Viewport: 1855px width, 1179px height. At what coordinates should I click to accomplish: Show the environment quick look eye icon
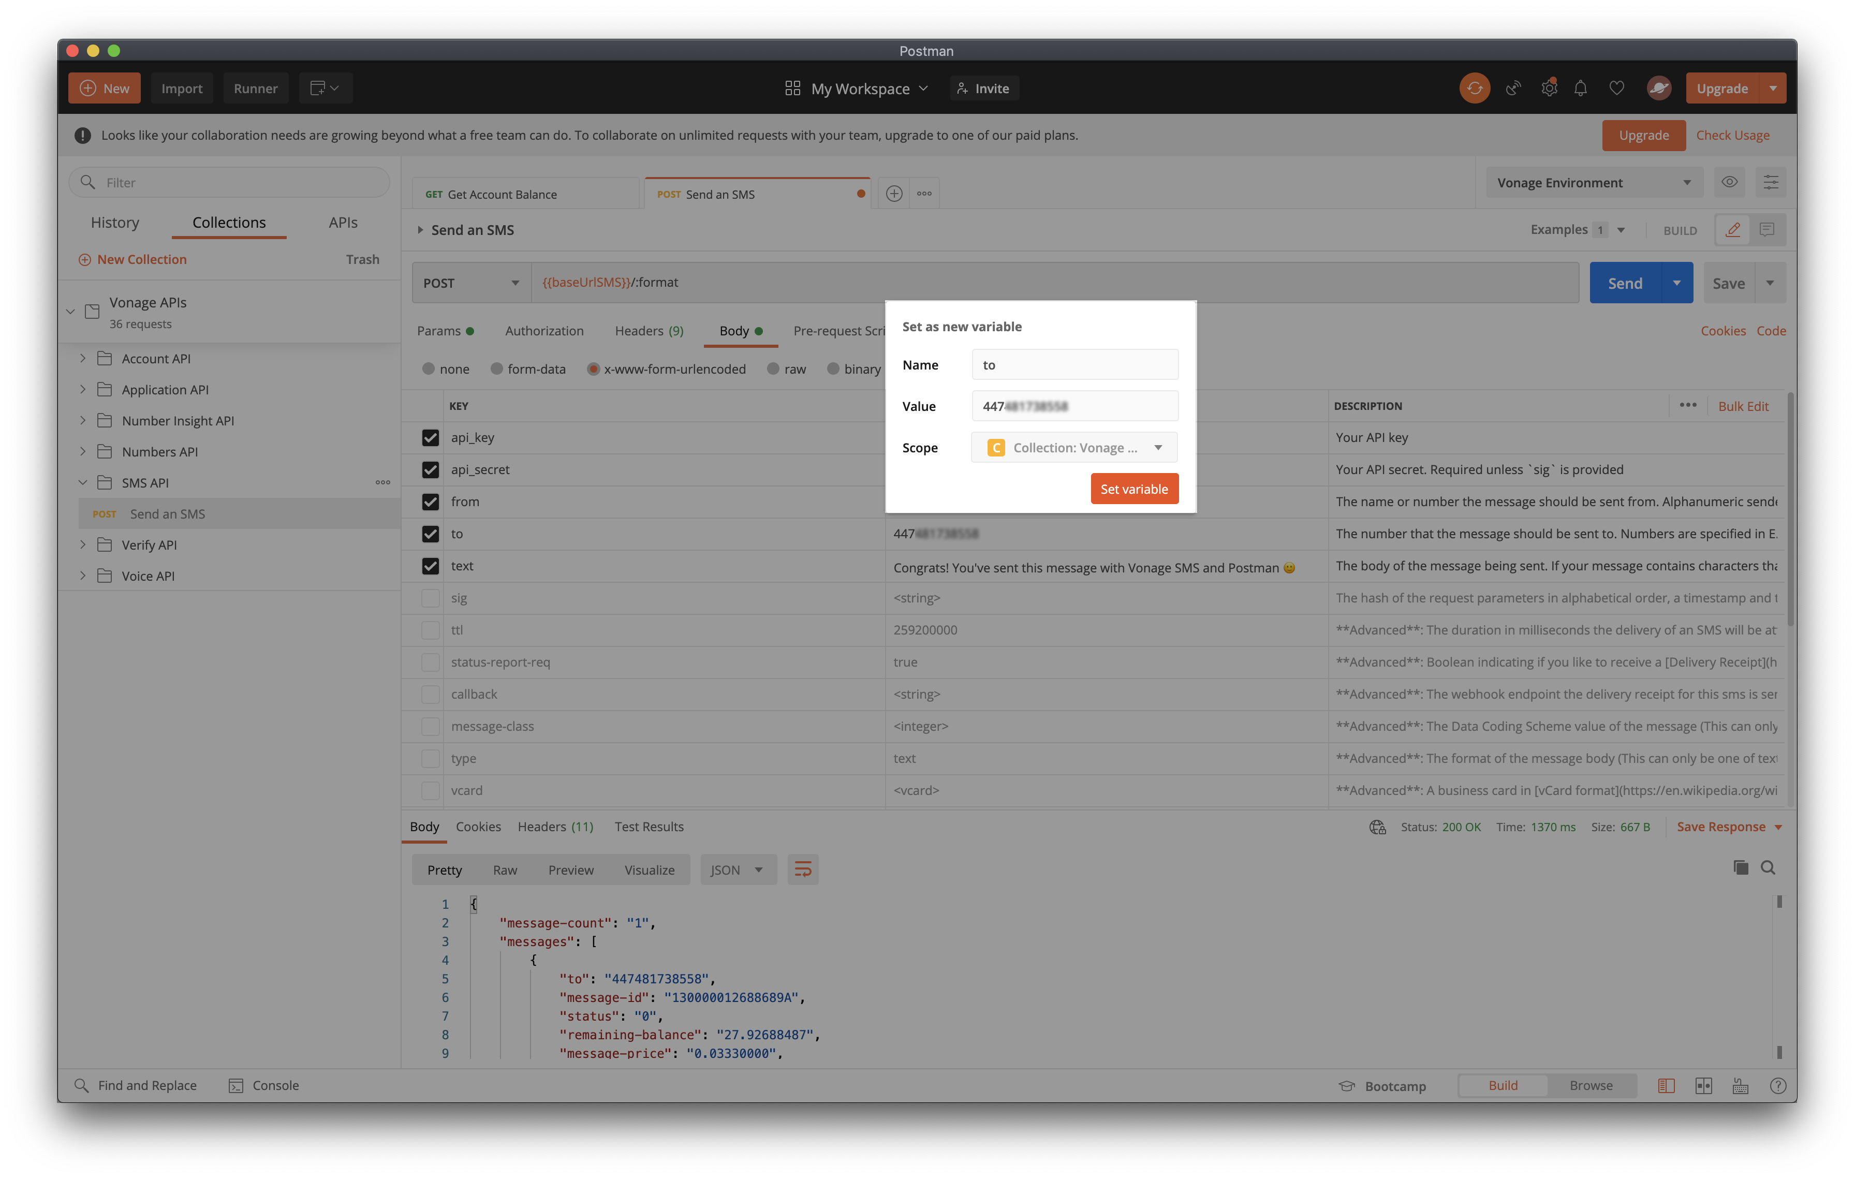coord(1729,182)
